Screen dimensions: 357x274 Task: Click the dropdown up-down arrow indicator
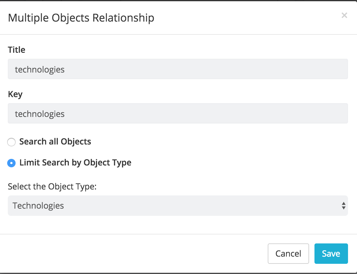344,206
